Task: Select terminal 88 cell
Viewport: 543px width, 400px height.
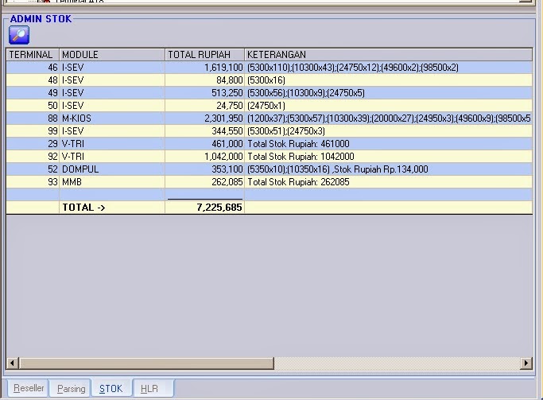Action: coord(33,118)
